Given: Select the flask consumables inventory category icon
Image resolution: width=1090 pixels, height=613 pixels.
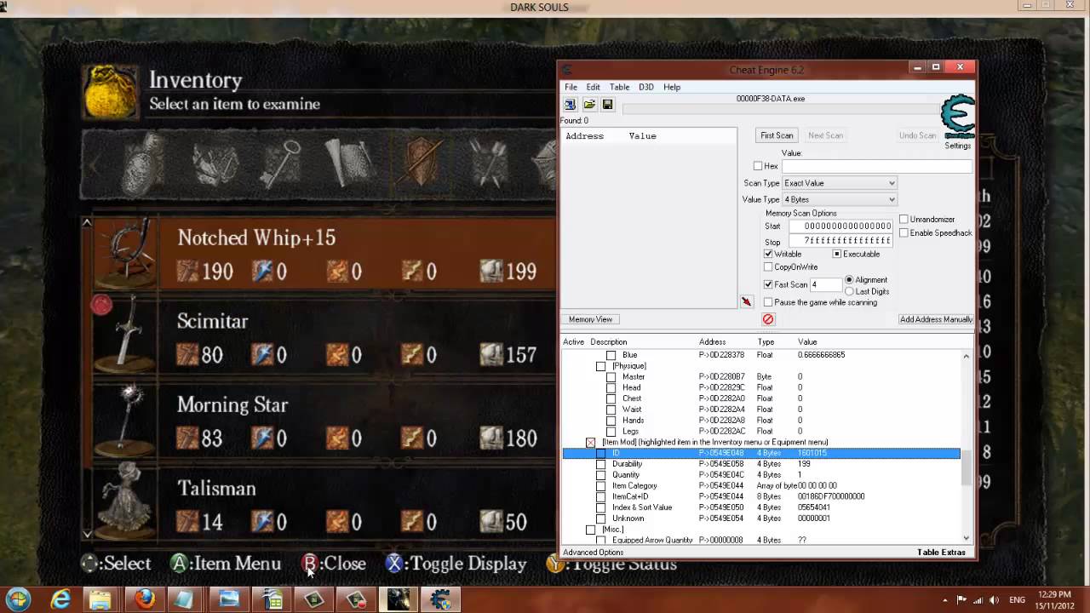Looking at the screenshot, I should pos(142,162).
